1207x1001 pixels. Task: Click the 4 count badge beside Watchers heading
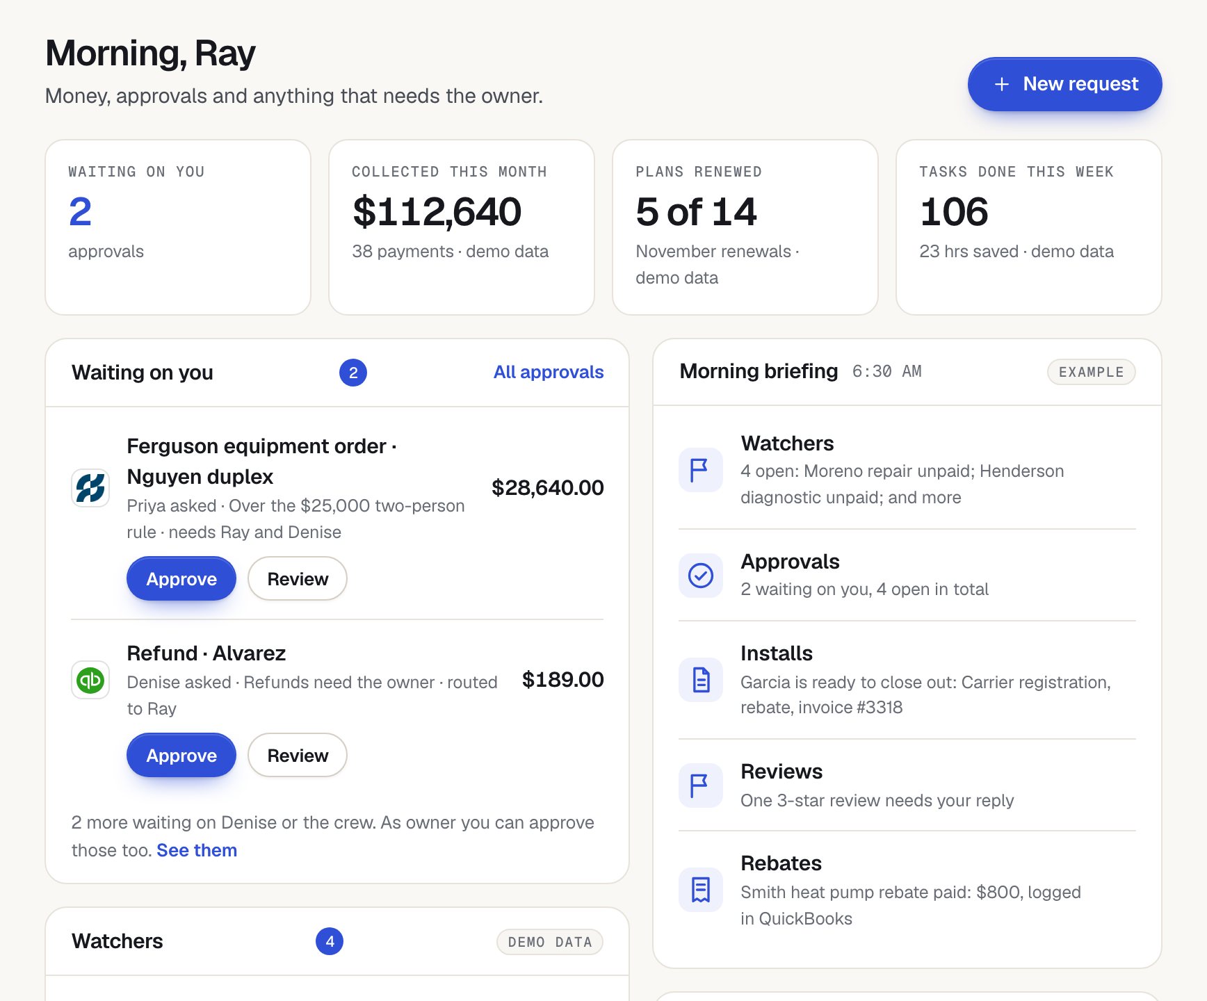click(x=330, y=941)
